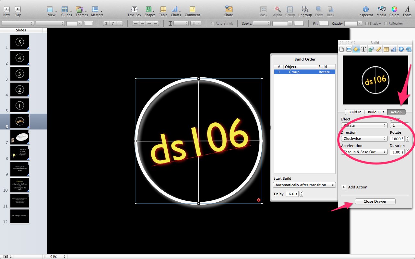The image size is (415, 259).
Task: Click the Fill color well
Action: [x=324, y=23]
